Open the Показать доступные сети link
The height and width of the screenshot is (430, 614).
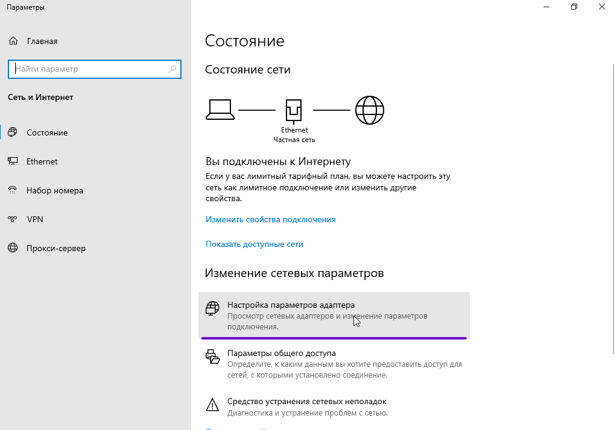tap(254, 245)
